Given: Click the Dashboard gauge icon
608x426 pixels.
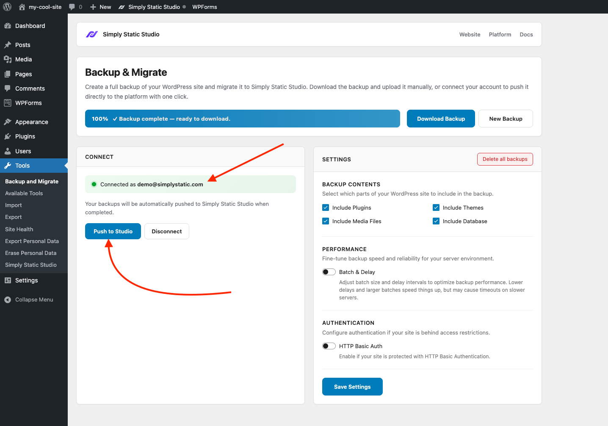Looking at the screenshot, I should 8,26.
